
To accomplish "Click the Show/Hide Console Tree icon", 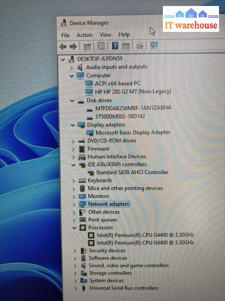I will 87,46.
